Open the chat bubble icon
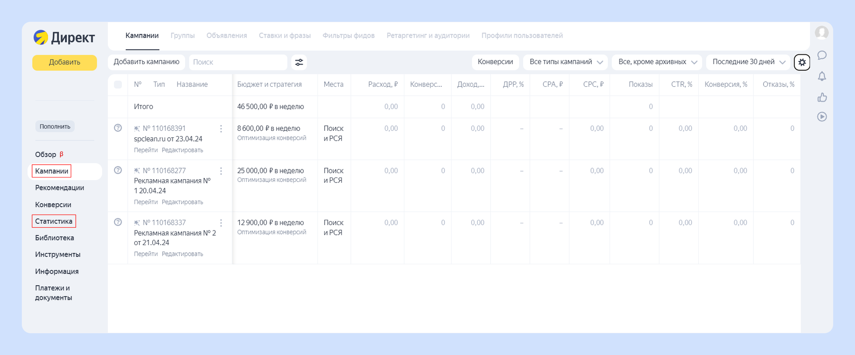855x355 pixels. click(x=822, y=55)
